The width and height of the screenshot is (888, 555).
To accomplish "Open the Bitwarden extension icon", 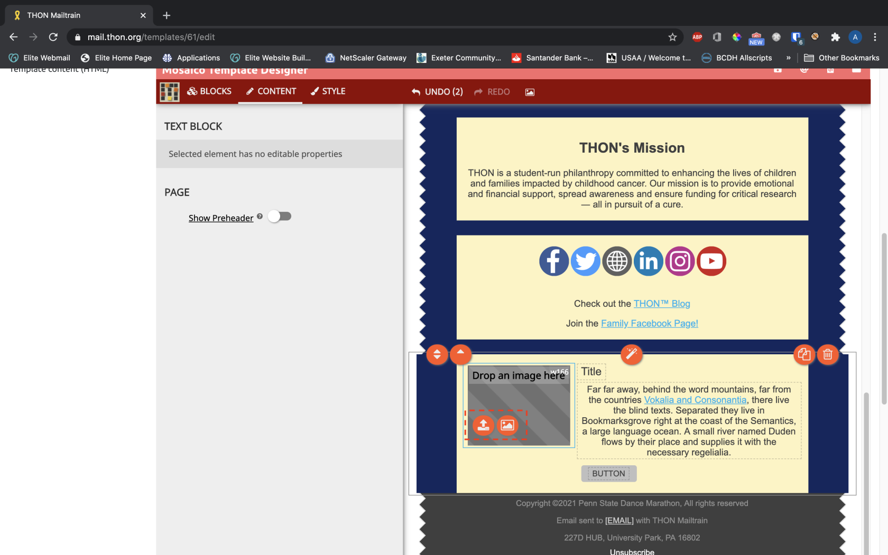I will (x=796, y=37).
